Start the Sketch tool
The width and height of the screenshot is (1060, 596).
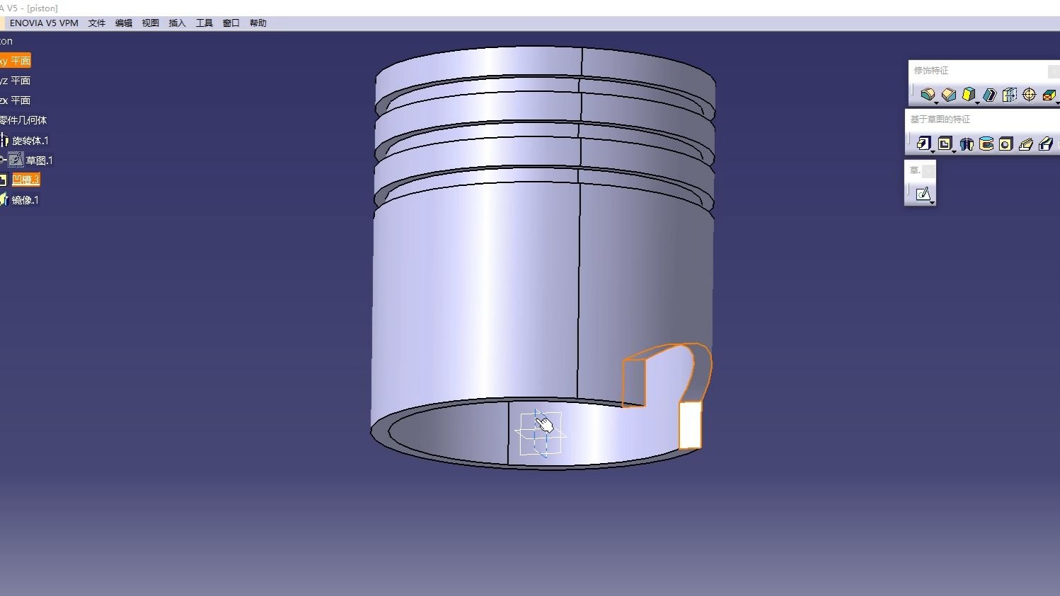(923, 193)
